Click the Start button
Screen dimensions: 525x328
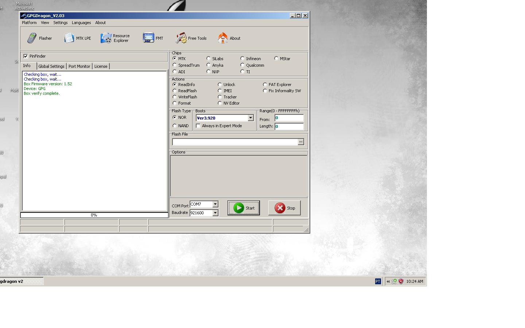[x=244, y=208]
